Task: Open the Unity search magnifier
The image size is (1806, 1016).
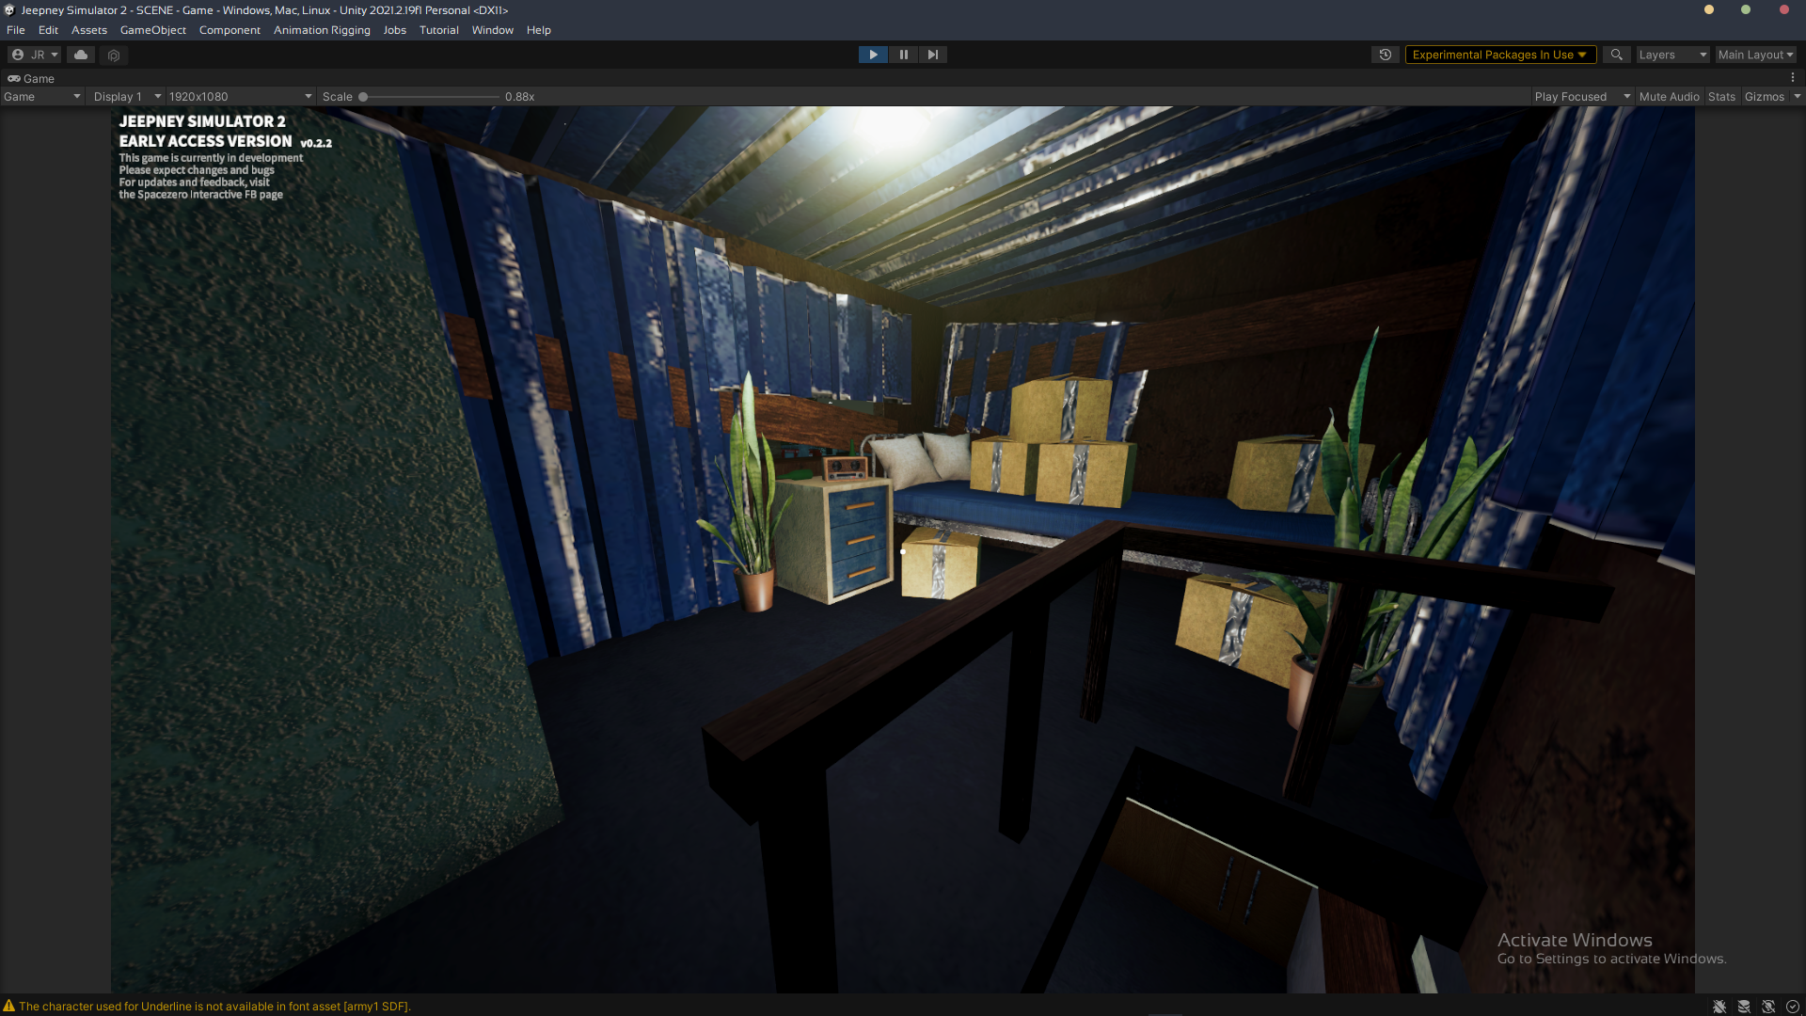Action: [1616, 55]
